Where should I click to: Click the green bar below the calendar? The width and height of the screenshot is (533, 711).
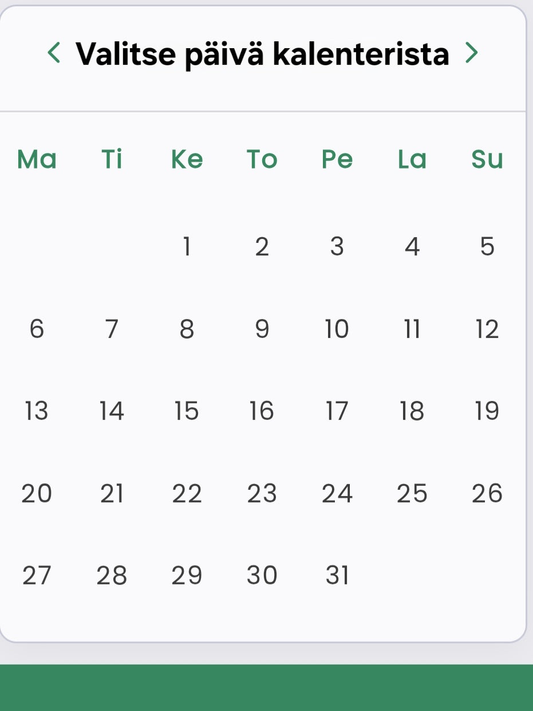pyautogui.click(x=266, y=688)
